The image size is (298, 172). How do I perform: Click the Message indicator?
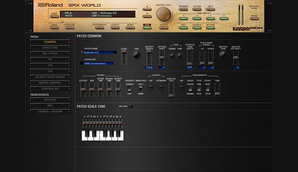point(254,8)
